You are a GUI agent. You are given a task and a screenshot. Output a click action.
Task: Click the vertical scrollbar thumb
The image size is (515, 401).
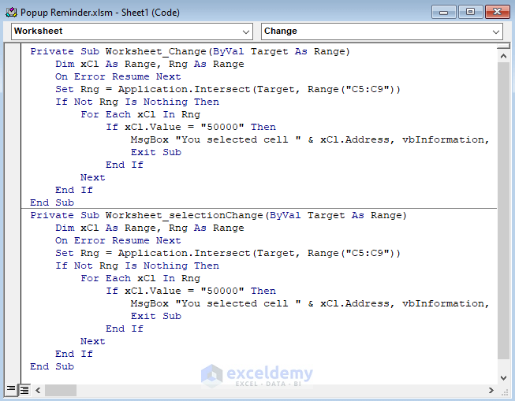(x=503, y=210)
